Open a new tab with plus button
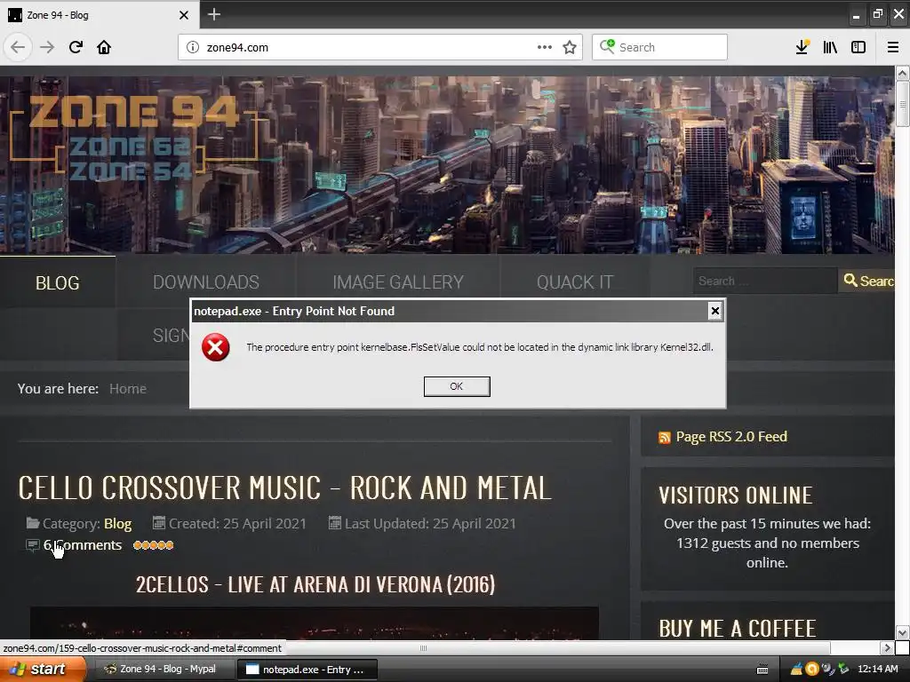The height and width of the screenshot is (682, 910). [213, 14]
